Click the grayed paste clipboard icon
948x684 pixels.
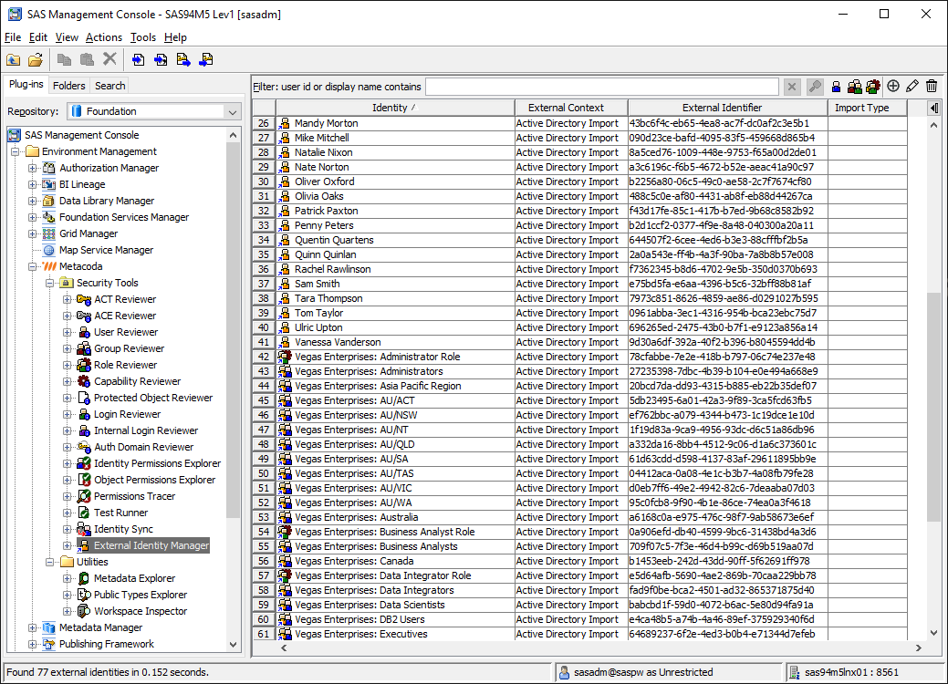tap(87, 60)
